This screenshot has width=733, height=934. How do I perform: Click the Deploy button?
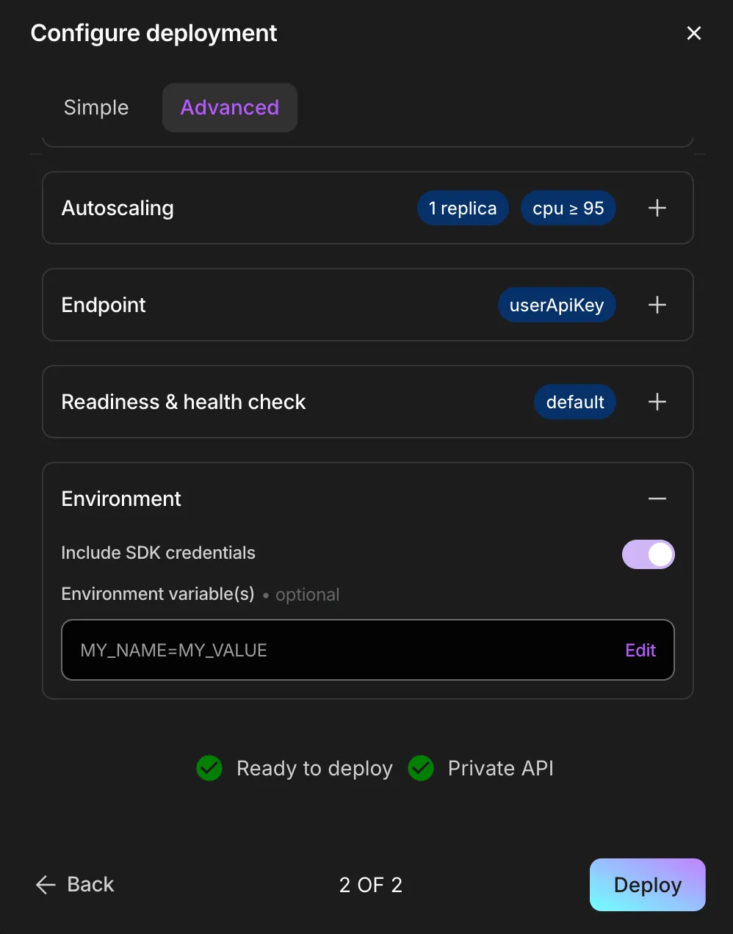point(648,885)
